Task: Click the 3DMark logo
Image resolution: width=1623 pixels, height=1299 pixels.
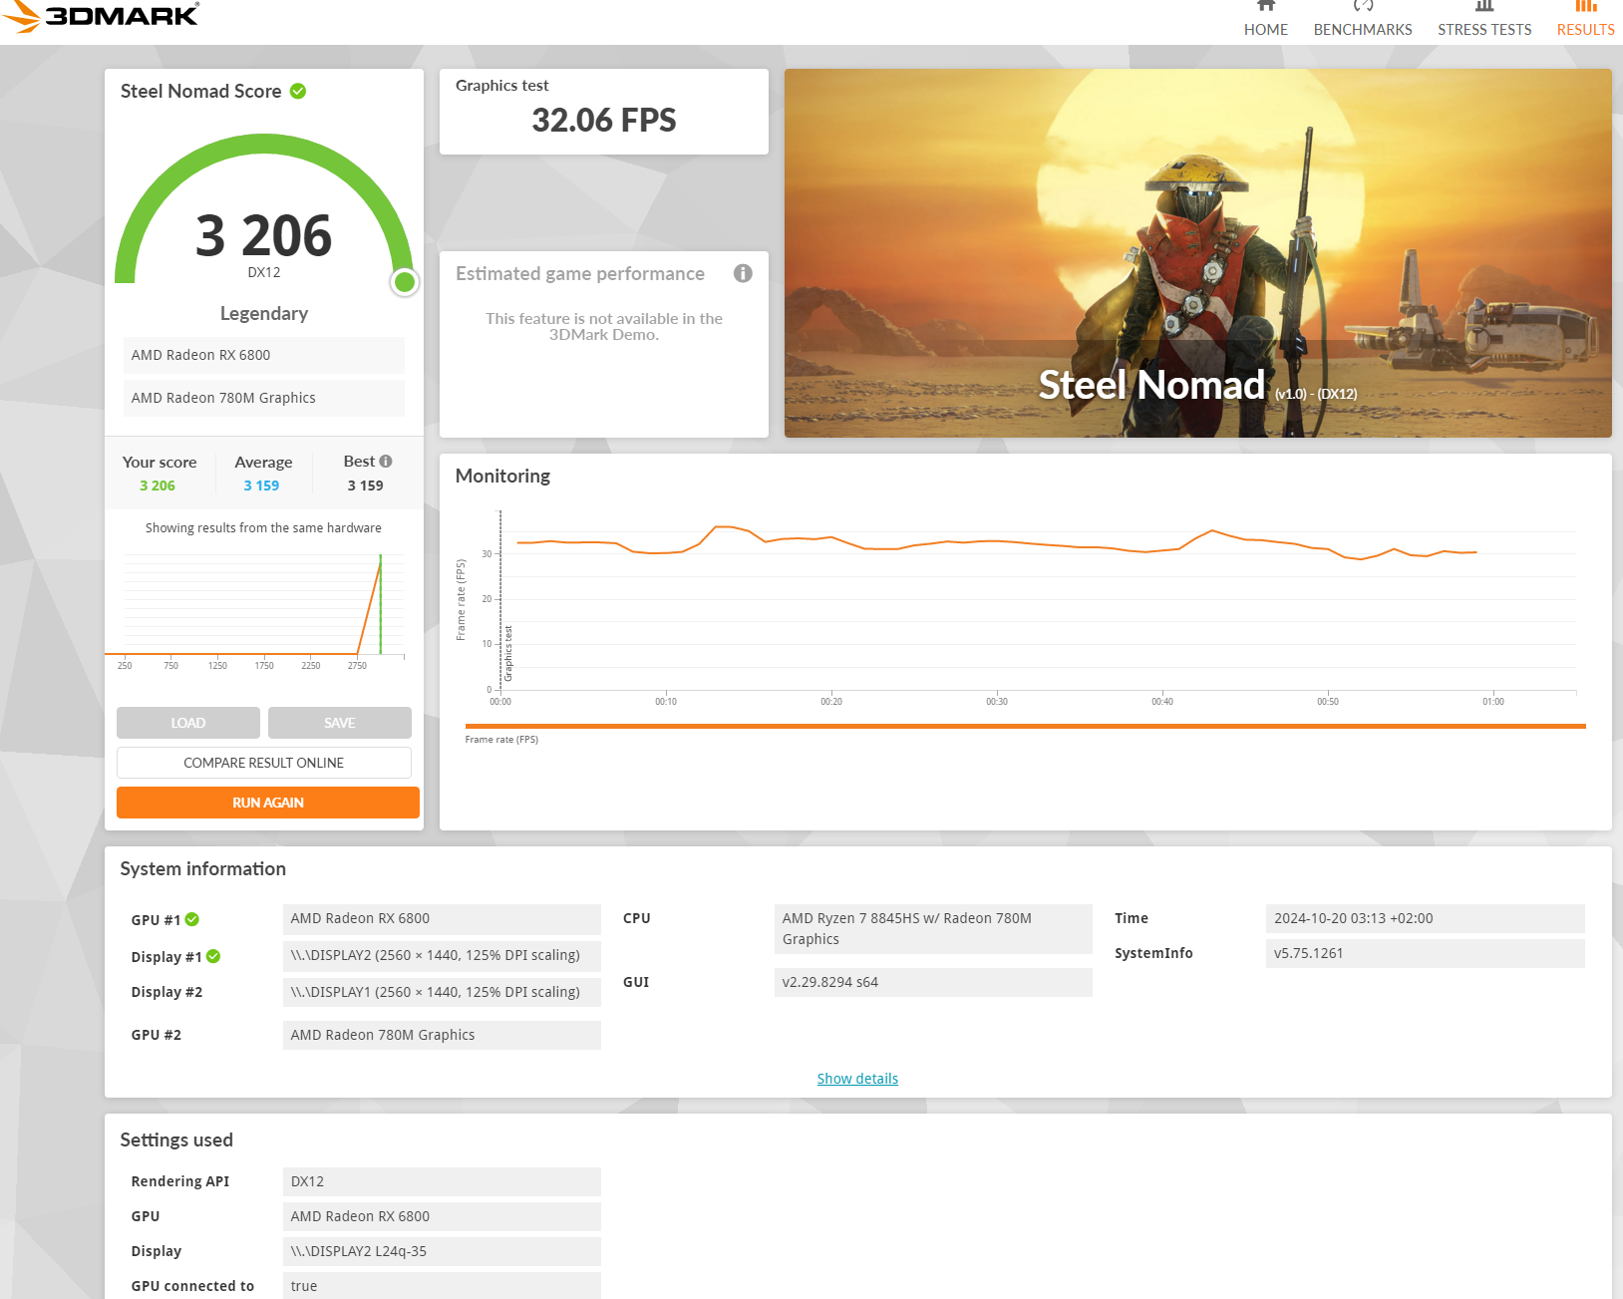Action: (101, 16)
